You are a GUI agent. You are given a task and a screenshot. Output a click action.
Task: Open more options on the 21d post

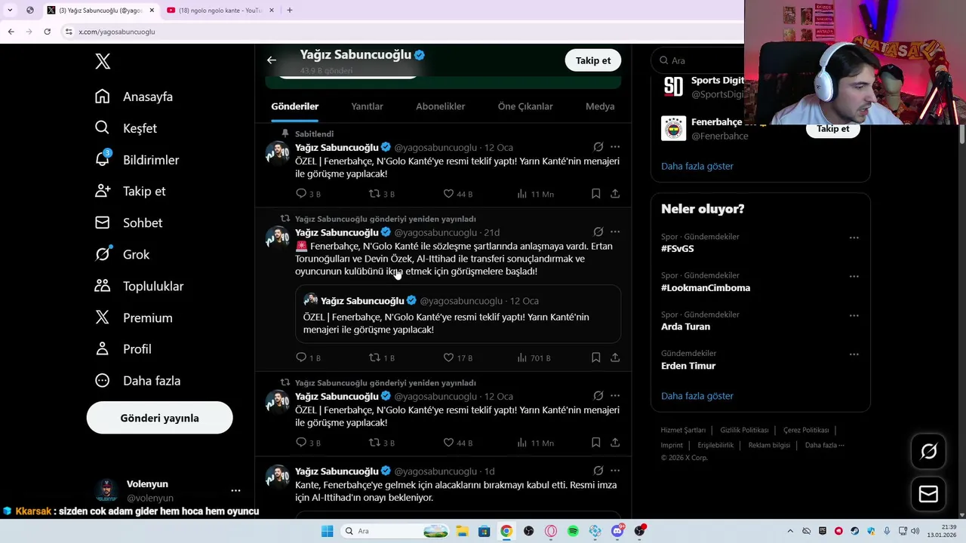(x=615, y=232)
